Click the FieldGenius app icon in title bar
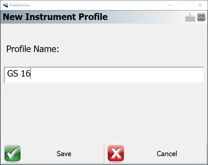 5,5
